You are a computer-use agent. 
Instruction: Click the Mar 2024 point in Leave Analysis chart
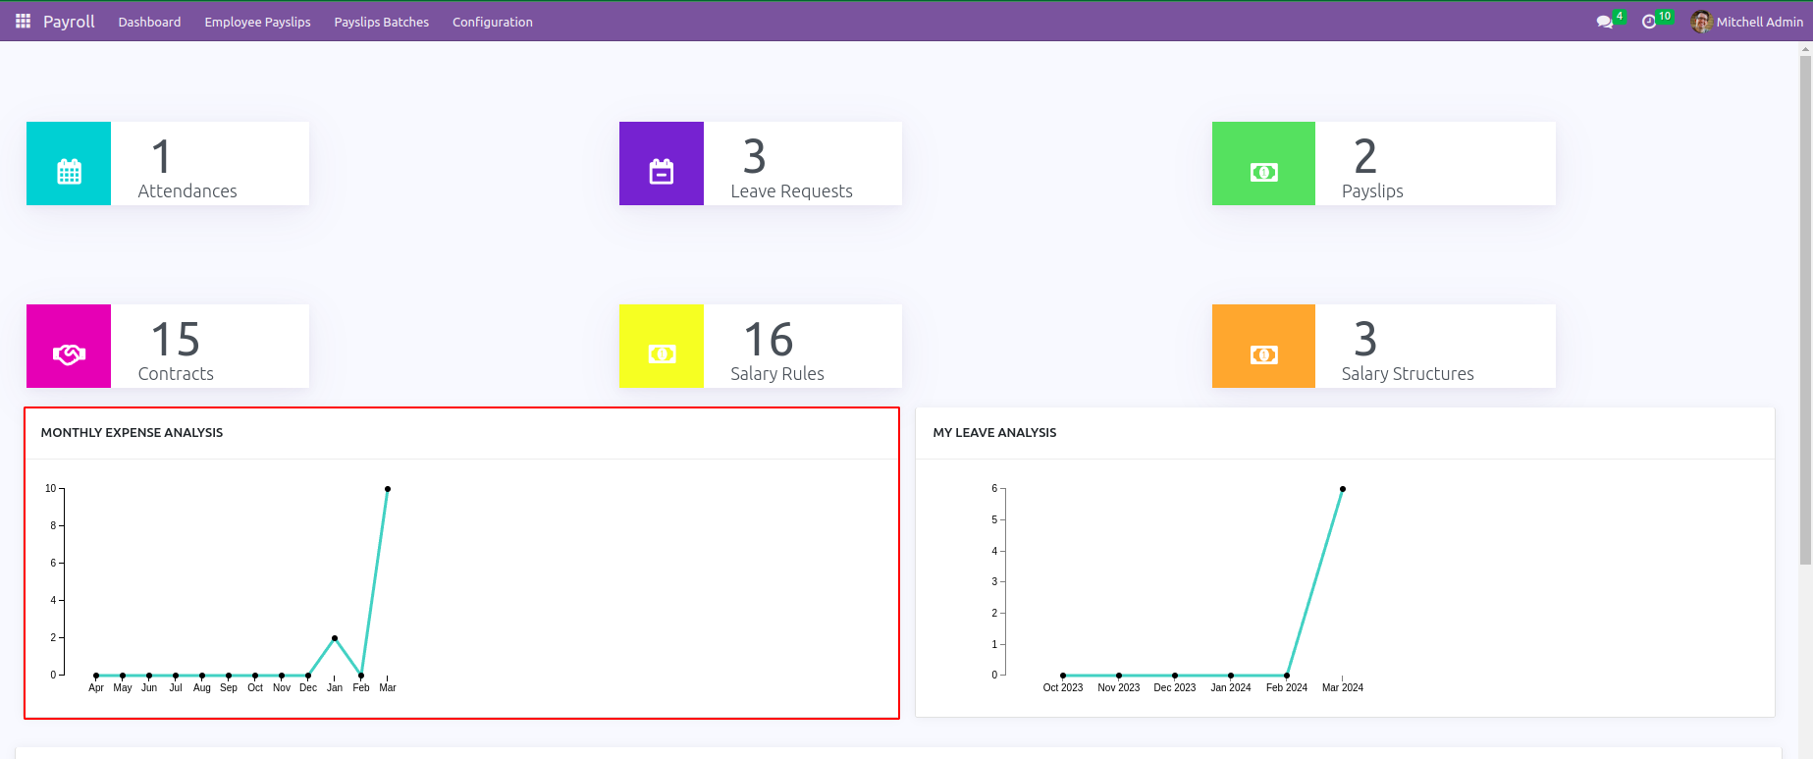coord(1343,489)
